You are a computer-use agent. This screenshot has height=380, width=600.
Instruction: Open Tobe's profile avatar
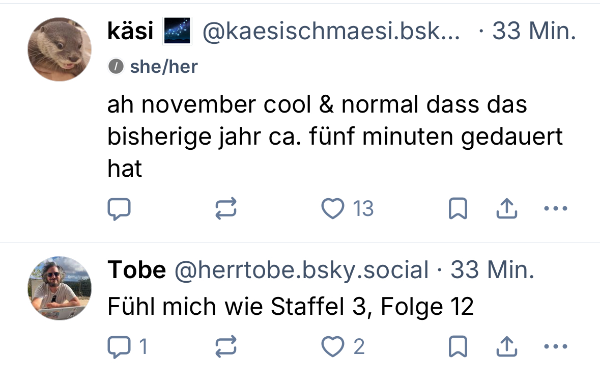[60, 288]
